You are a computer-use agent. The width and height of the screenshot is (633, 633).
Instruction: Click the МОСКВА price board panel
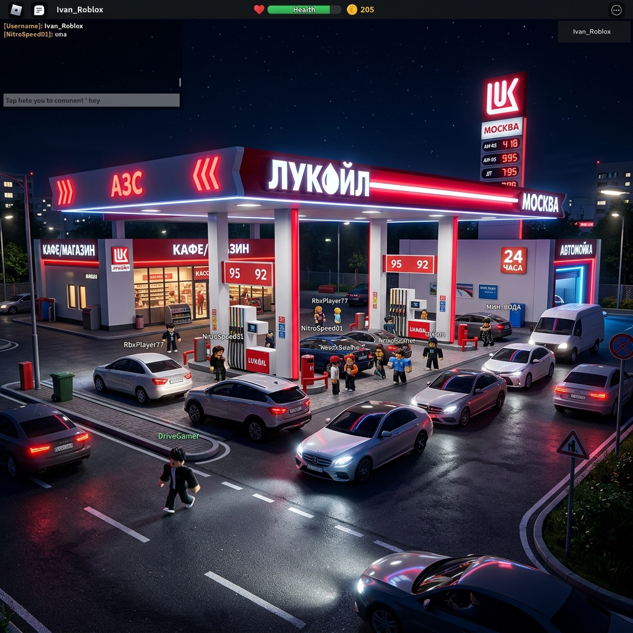coord(501,129)
